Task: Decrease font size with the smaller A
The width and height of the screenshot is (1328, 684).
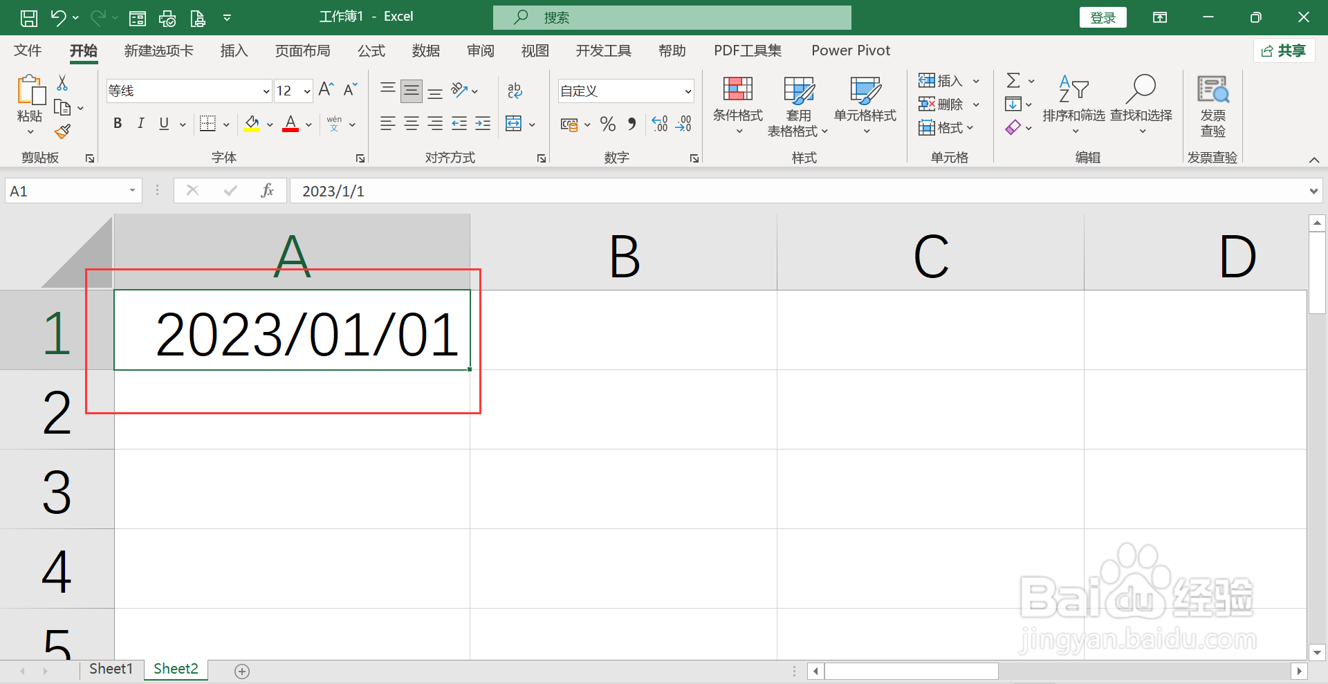Action: (351, 89)
